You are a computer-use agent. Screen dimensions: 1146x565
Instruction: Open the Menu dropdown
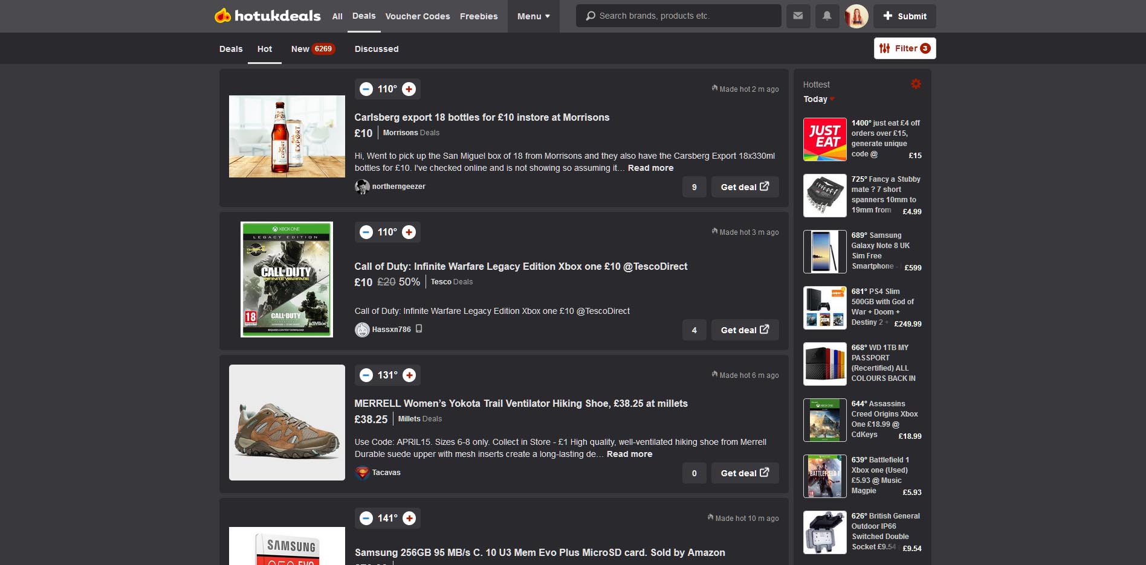tap(533, 16)
